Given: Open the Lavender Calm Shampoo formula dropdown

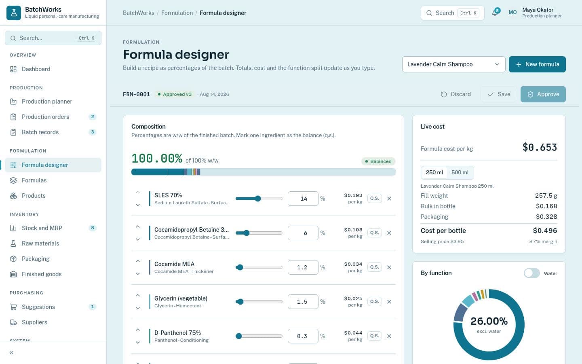Looking at the screenshot, I should (x=453, y=64).
